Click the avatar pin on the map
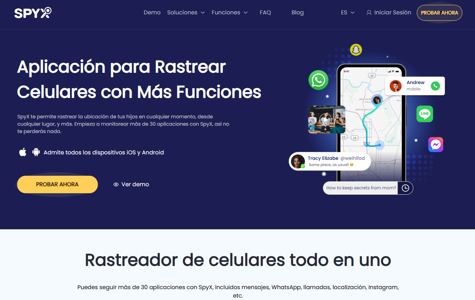This screenshot has width=475, height=300. [377, 100]
